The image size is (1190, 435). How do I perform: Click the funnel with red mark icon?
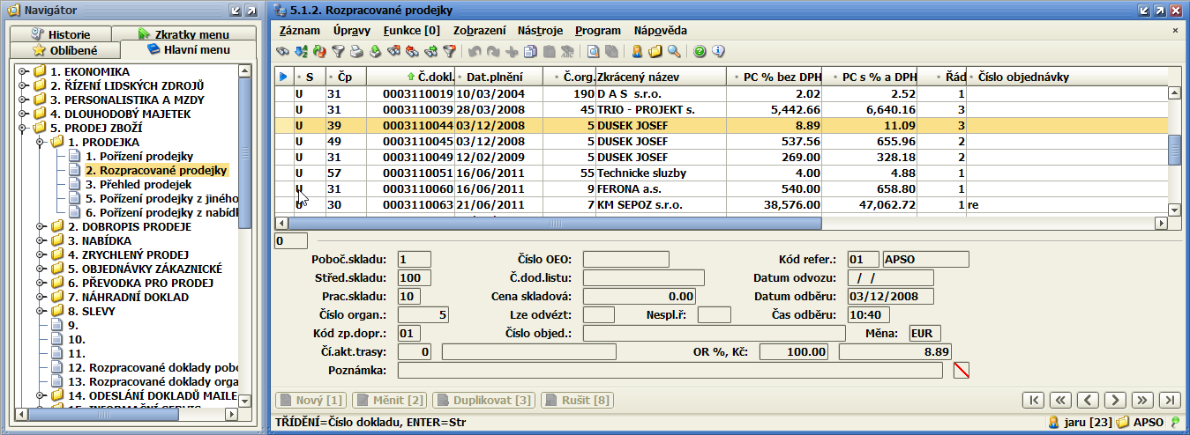[449, 51]
